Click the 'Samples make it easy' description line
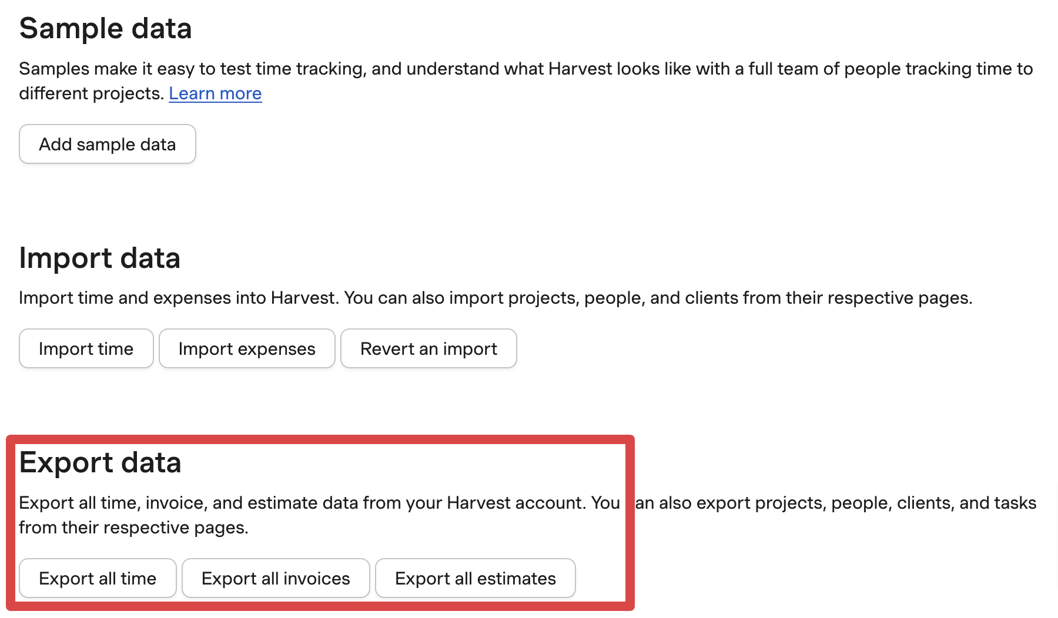The image size is (1058, 618). (526, 69)
